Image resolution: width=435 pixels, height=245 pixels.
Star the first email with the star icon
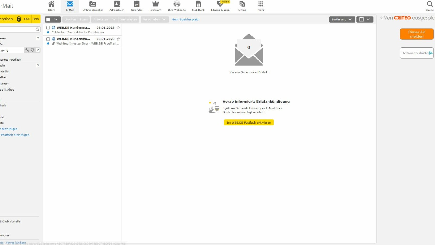118,27
